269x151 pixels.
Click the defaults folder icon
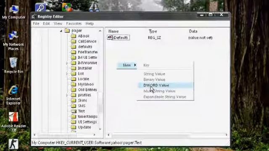(x=74, y=47)
